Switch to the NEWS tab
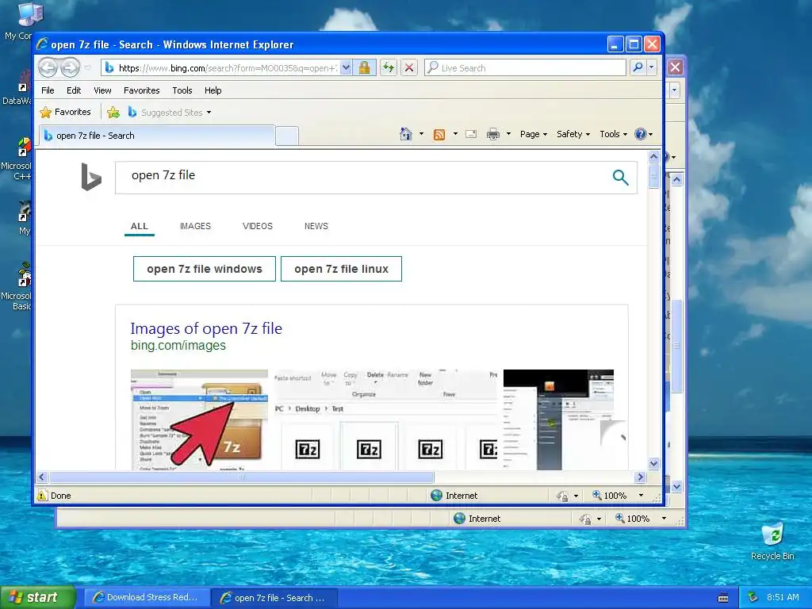The image size is (812, 609). [x=316, y=226]
